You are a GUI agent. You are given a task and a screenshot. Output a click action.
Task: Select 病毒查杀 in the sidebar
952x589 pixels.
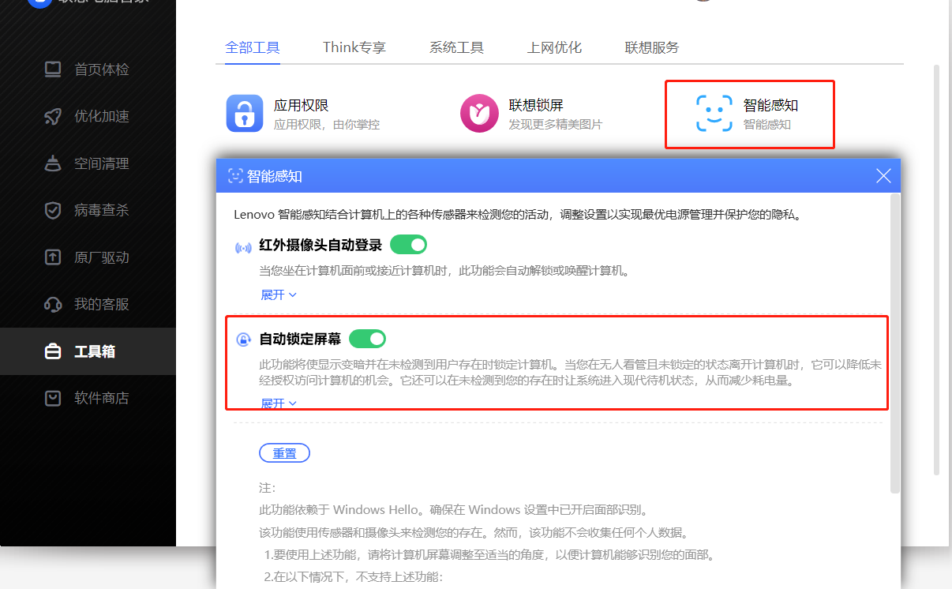pos(88,210)
